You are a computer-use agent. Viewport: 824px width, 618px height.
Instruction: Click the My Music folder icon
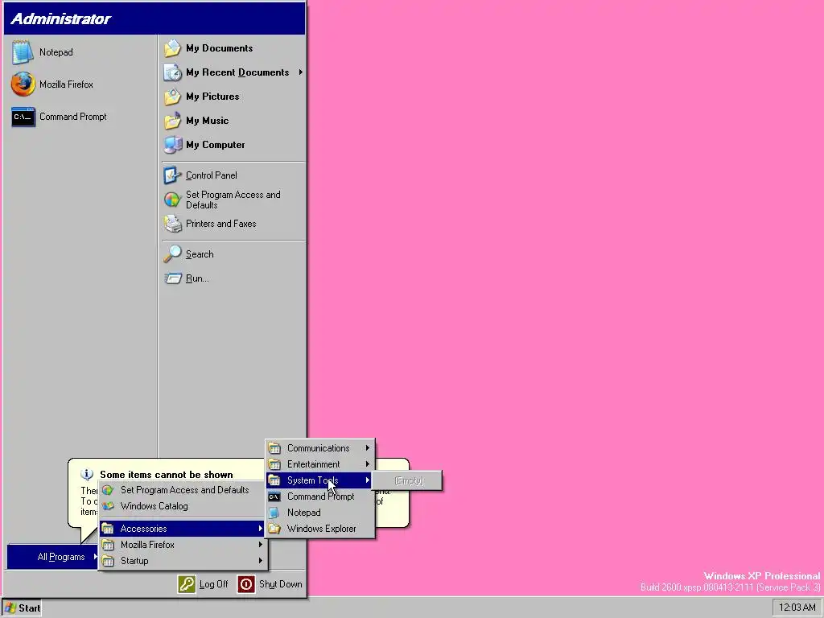point(172,121)
